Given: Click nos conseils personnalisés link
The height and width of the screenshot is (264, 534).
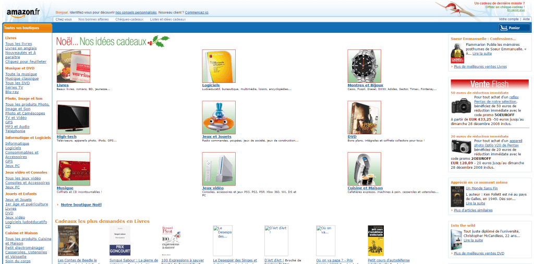Looking at the screenshot, I should [x=136, y=12].
